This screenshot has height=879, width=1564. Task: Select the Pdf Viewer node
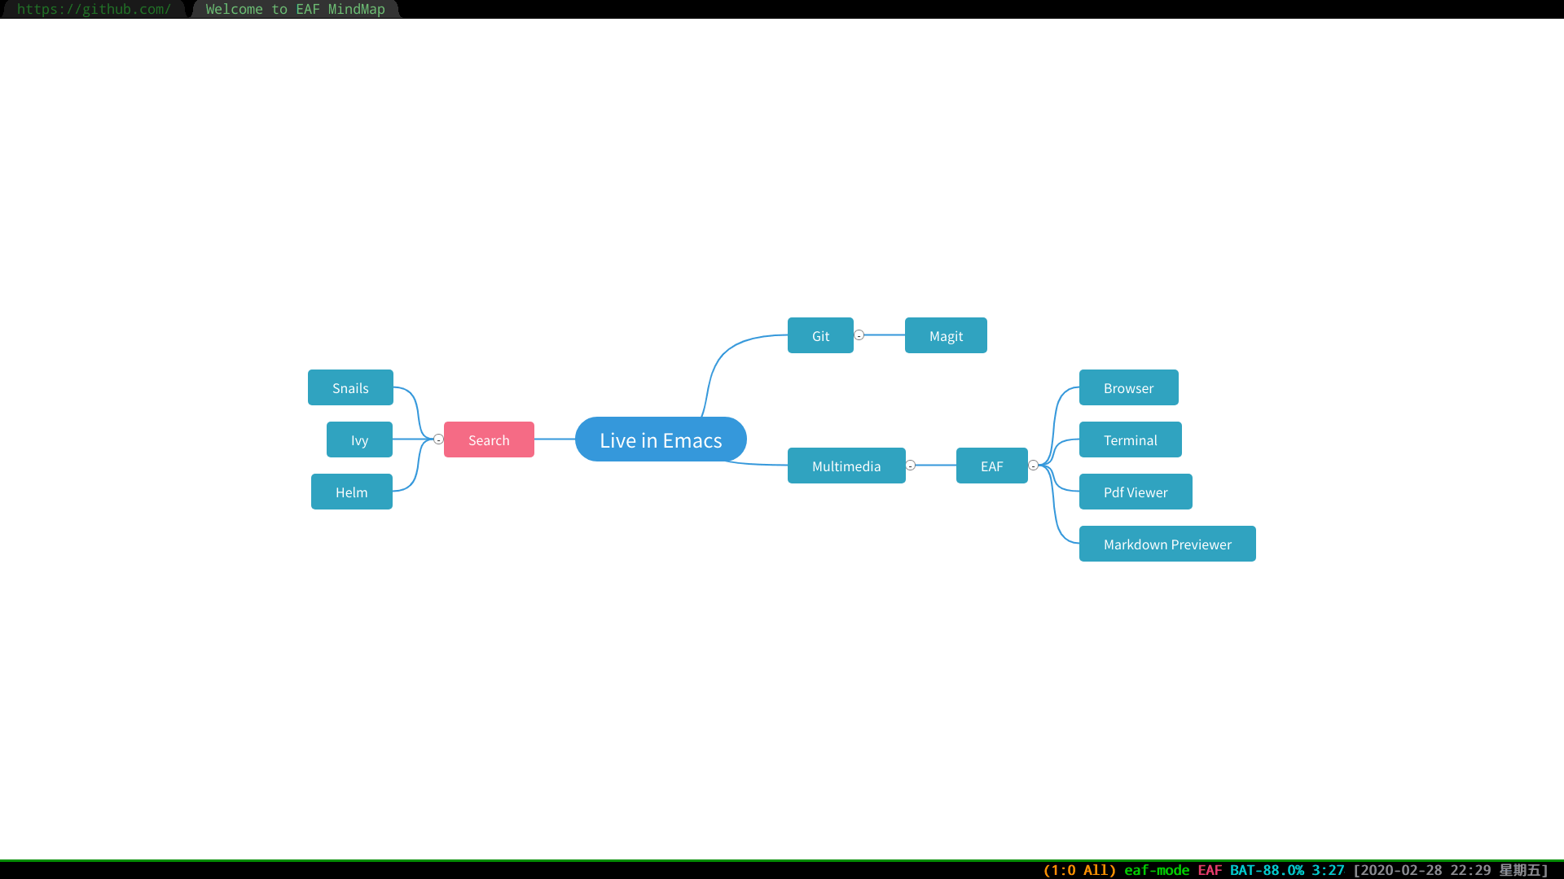(1136, 492)
